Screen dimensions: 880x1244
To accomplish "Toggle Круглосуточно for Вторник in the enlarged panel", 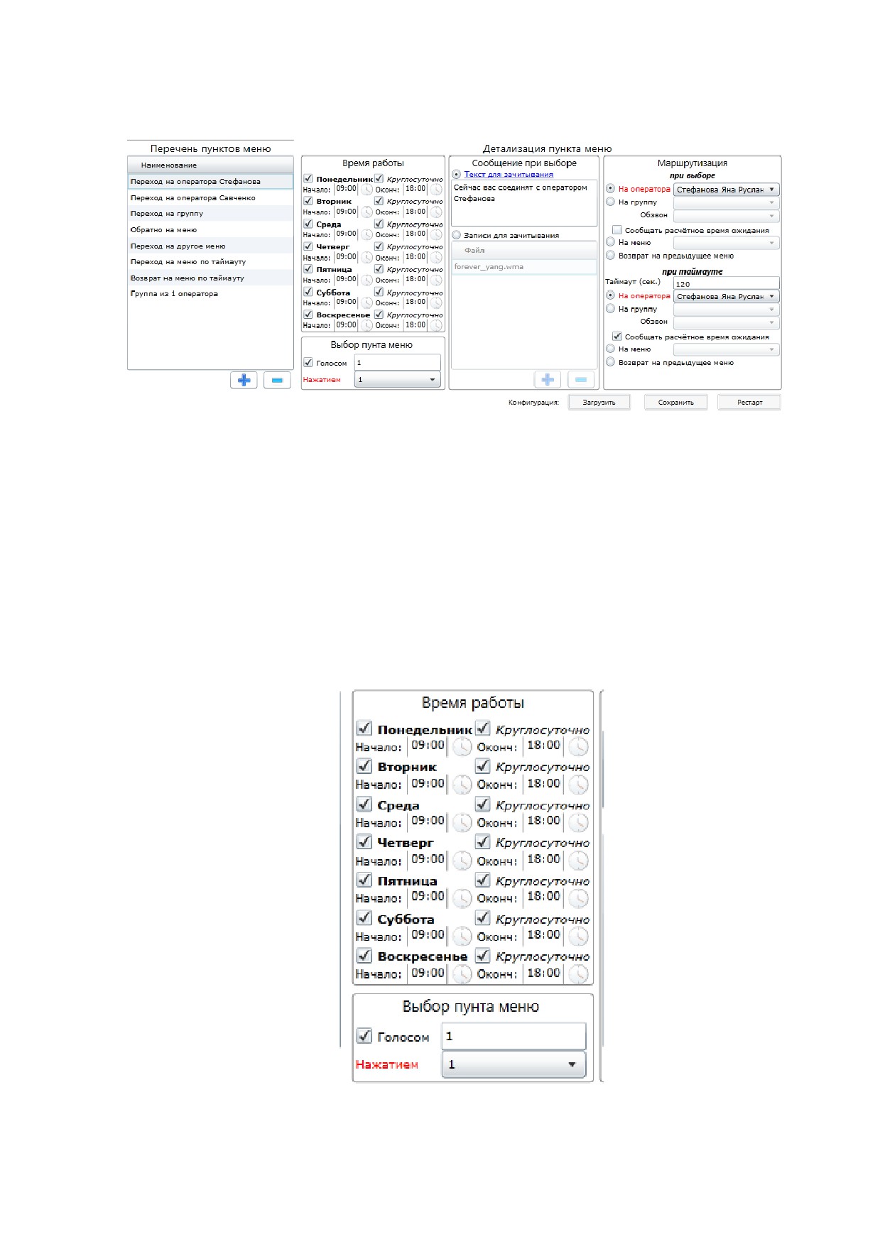I will tap(483, 765).
